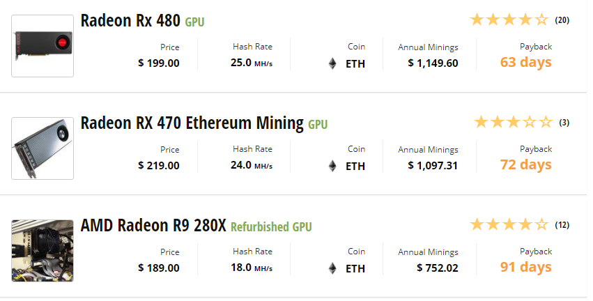Viewport: 593px width, 301px height.
Task: Open the AMD Radeon R9 280X title
Action: point(153,225)
